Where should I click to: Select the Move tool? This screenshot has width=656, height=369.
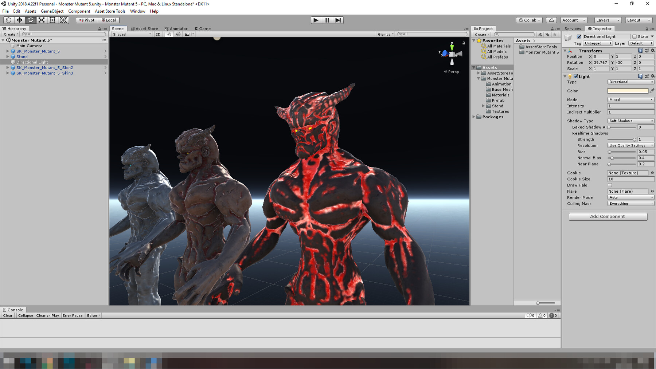click(19, 20)
